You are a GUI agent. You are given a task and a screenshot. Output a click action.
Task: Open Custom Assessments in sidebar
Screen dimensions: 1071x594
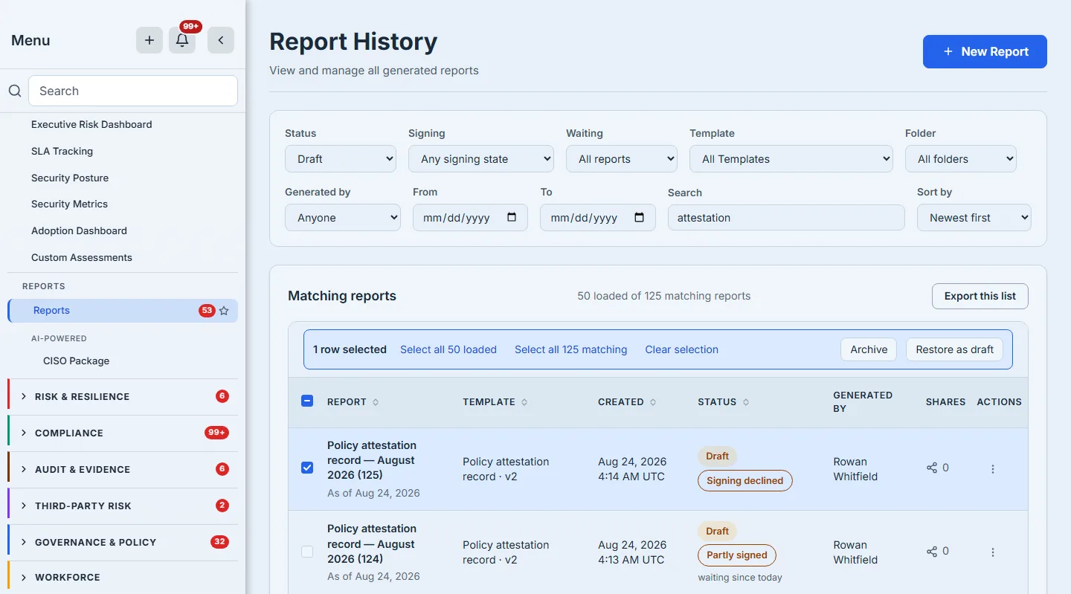[82, 257]
